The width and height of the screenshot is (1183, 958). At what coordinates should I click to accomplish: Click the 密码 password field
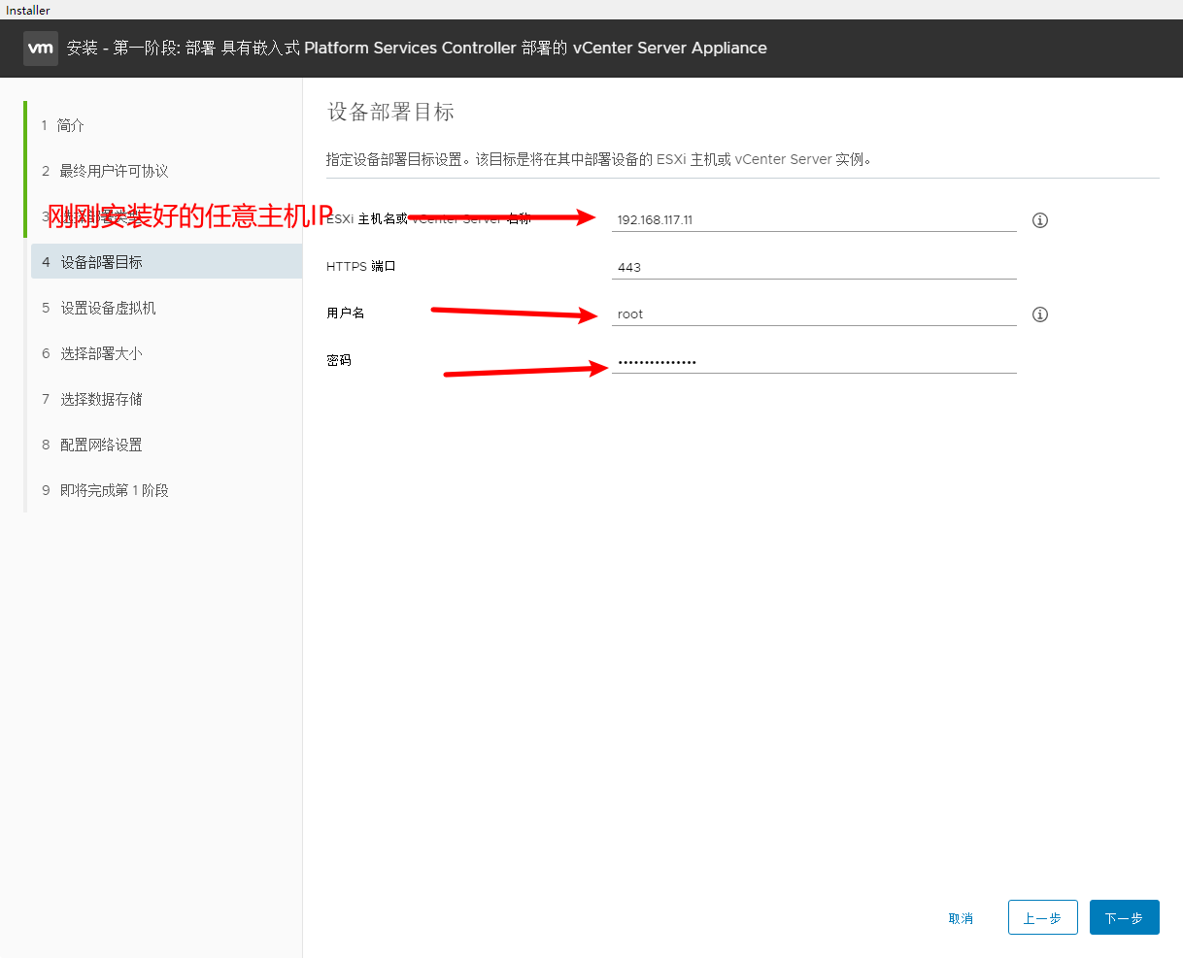(814, 362)
